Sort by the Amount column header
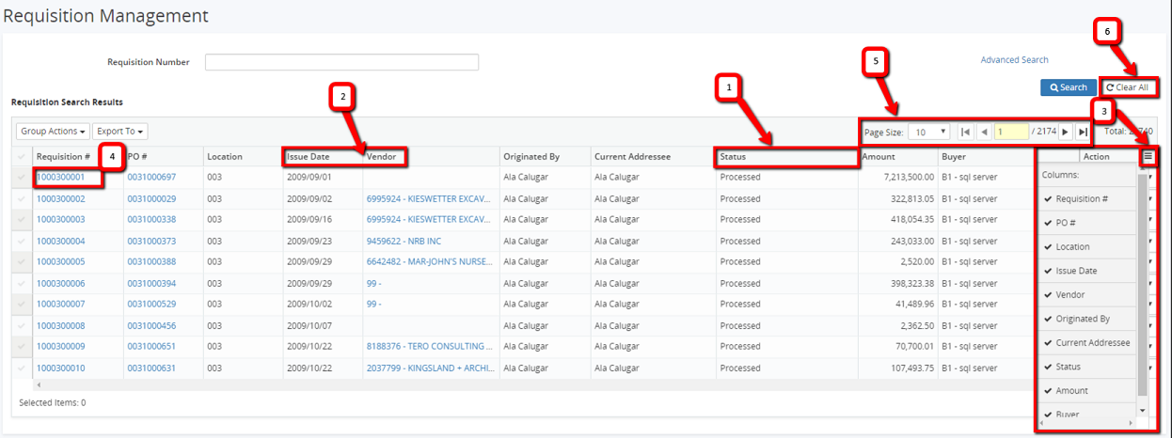Screen dimensions: 1172x438 tap(879, 157)
